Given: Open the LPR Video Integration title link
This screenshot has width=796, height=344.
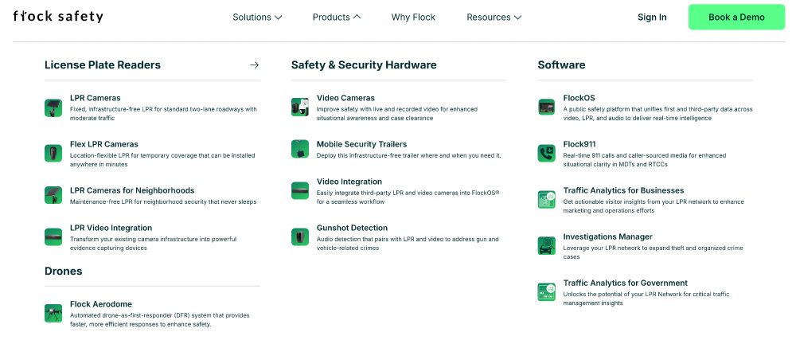Looking at the screenshot, I should click(111, 229).
